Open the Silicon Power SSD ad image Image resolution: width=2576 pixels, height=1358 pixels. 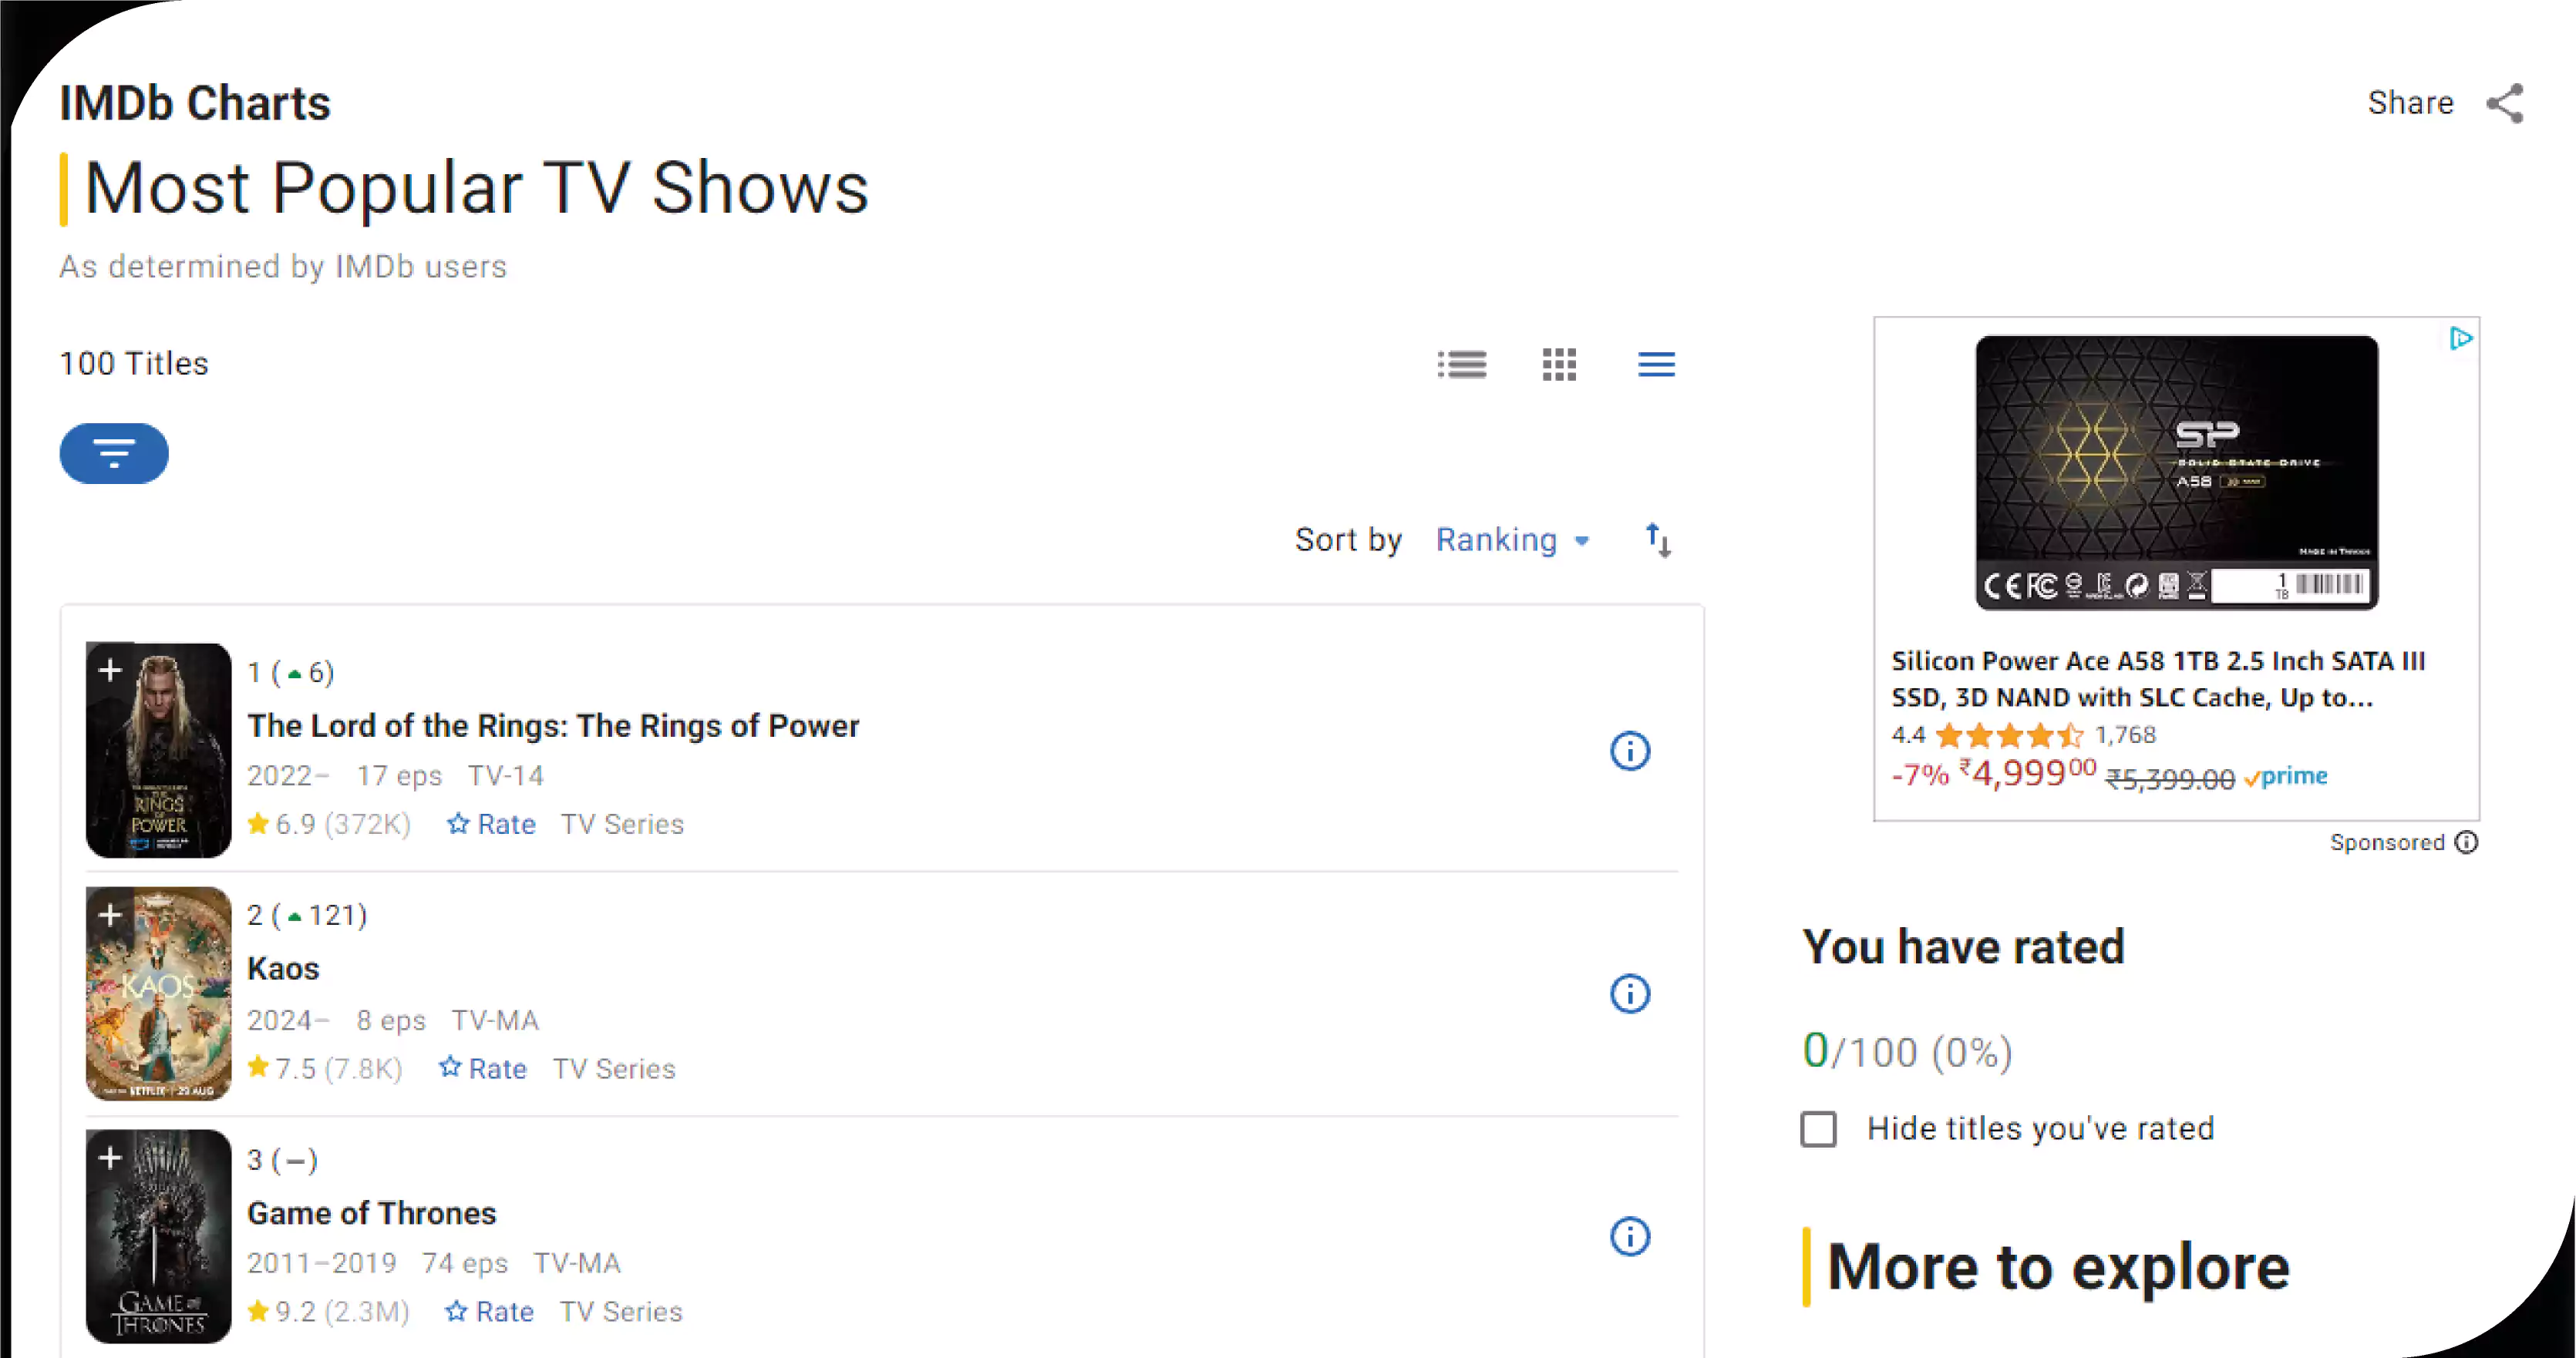[x=2177, y=472]
